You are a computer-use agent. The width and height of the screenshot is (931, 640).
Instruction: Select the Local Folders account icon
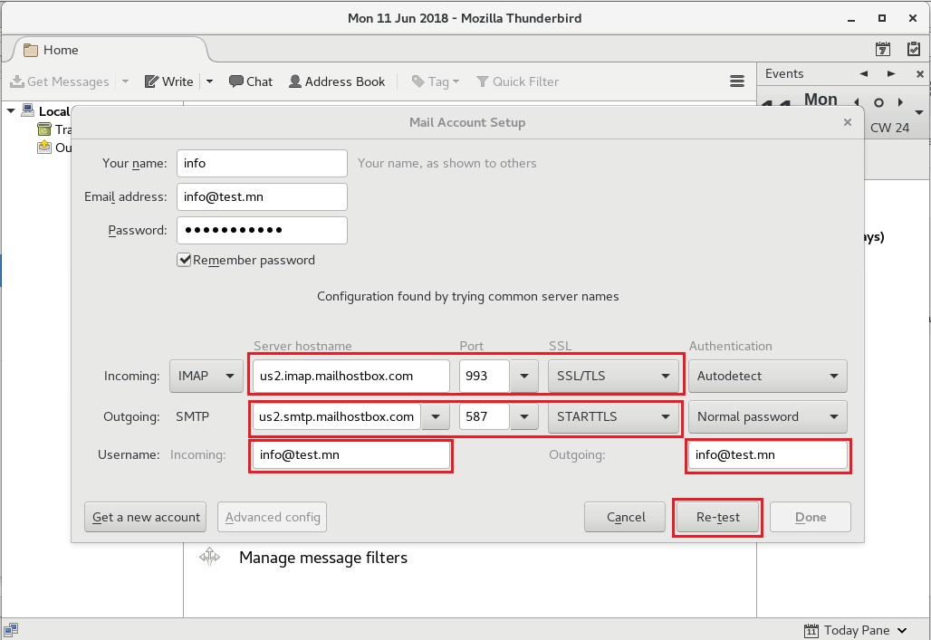(x=28, y=110)
